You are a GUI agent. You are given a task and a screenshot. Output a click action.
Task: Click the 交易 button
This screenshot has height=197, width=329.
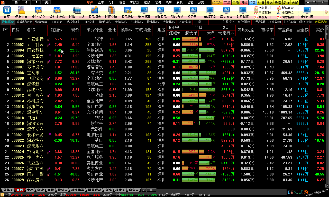tap(227, 2)
